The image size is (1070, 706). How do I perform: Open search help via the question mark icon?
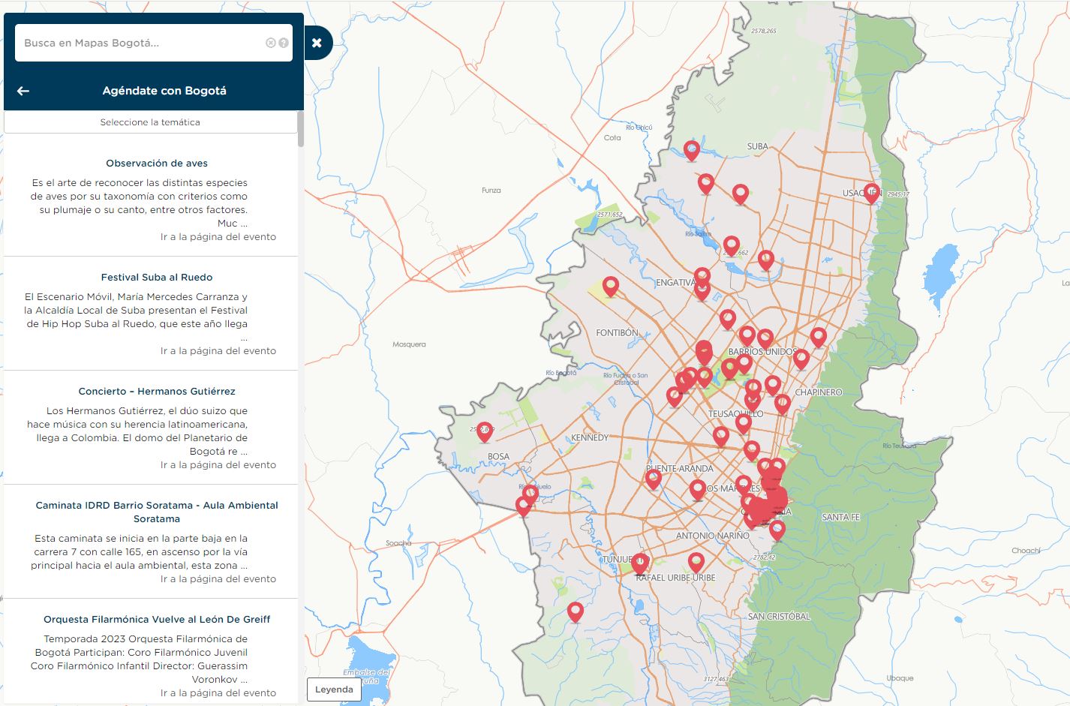[x=284, y=43]
